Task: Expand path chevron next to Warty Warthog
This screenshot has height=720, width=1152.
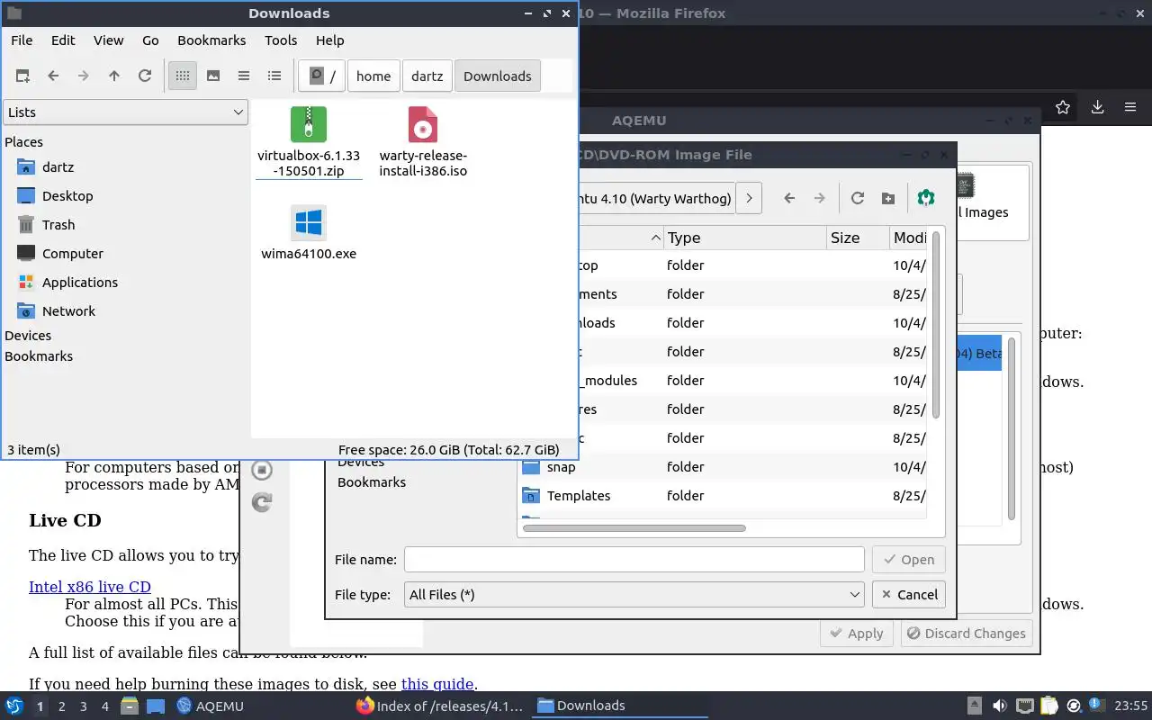Action: point(749,199)
